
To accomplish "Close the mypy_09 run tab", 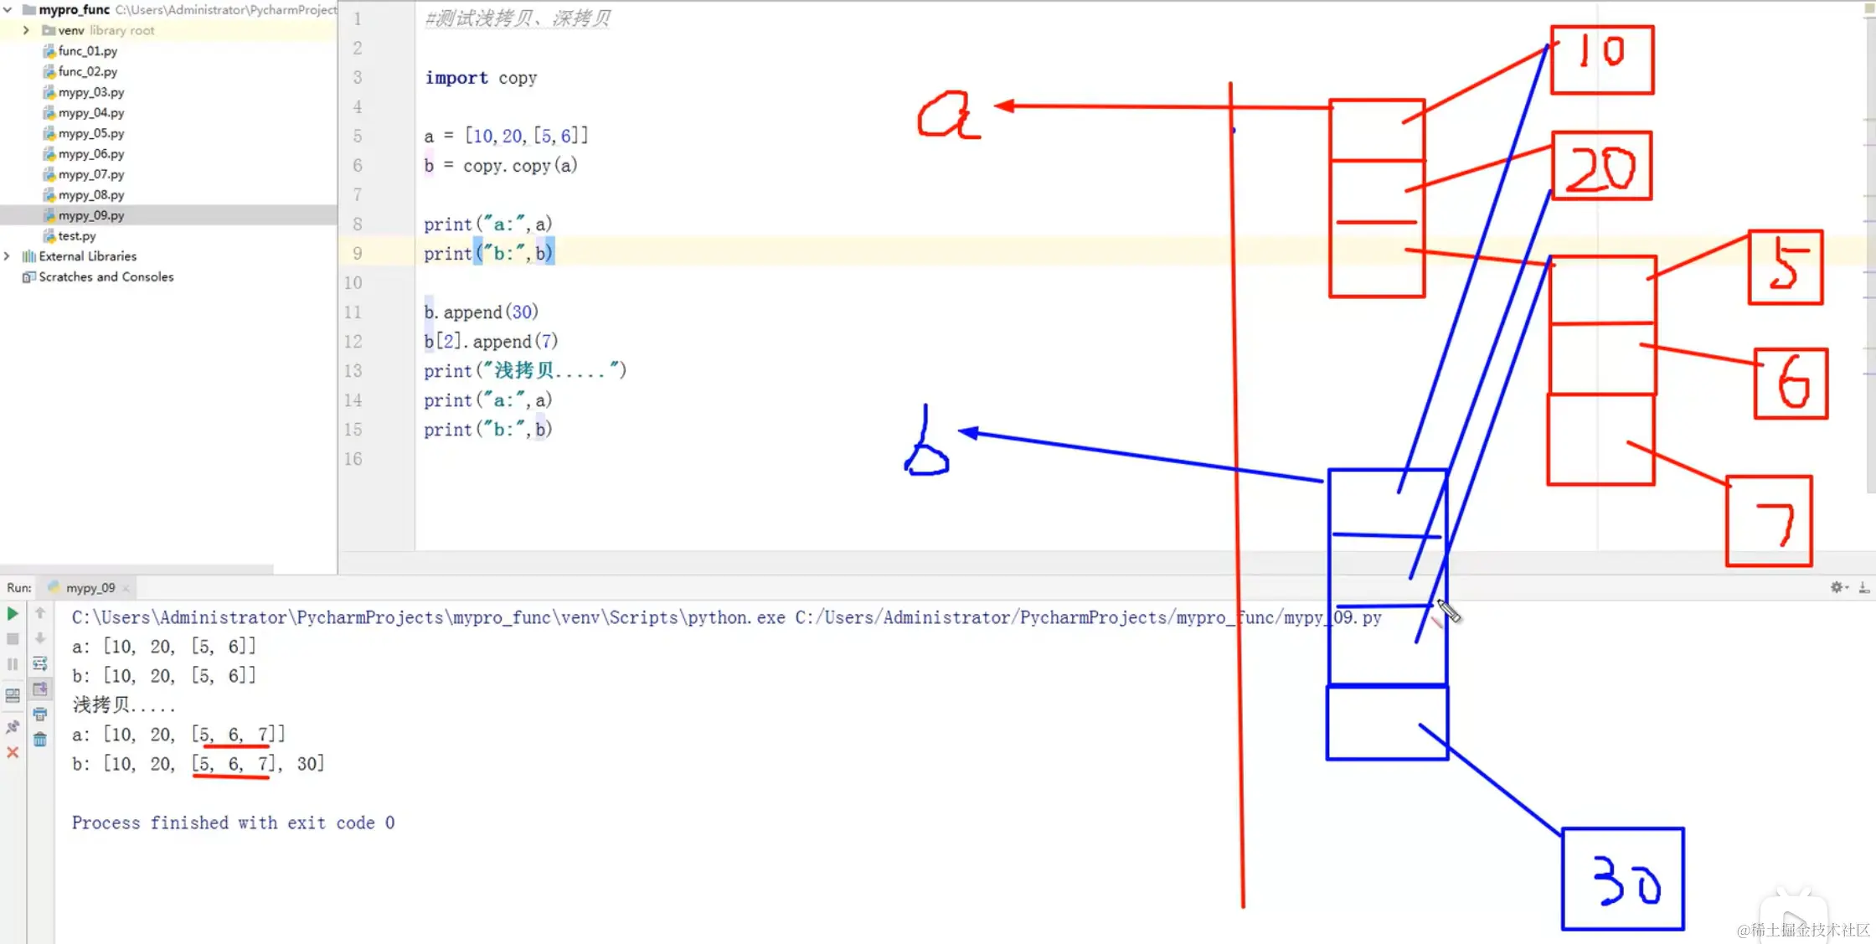I will pos(126,589).
